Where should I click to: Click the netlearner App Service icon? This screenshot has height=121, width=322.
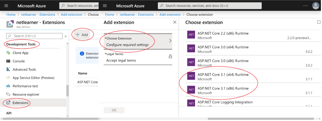[10, 24]
